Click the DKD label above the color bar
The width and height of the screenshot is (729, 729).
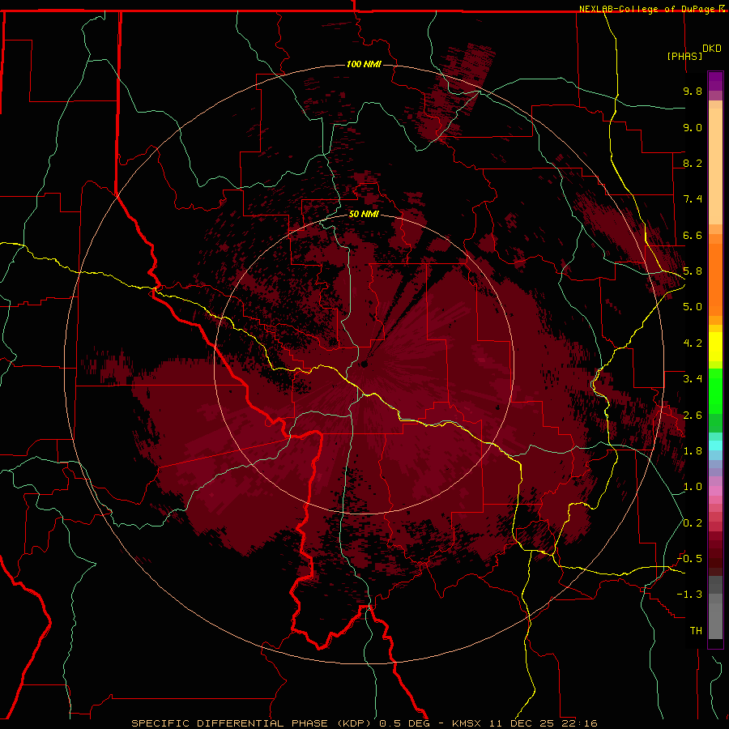click(x=712, y=49)
